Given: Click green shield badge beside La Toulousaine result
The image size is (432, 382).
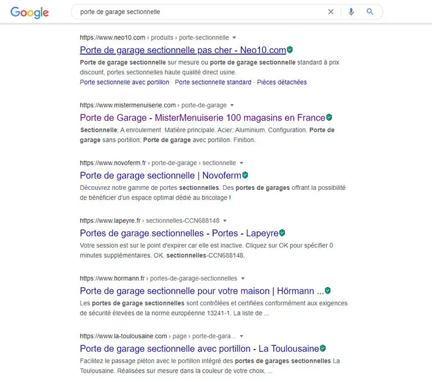Looking at the screenshot, I should (322, 348).
